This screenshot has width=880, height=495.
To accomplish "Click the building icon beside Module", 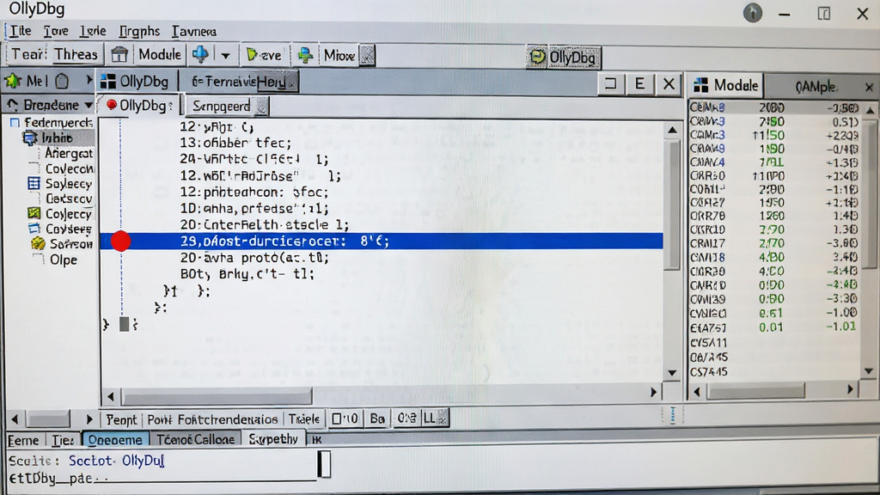I will click(x=119, y=55).
